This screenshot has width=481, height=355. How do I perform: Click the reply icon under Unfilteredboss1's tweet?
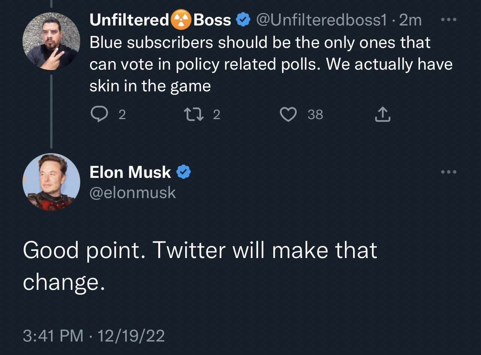coord(99,115)
